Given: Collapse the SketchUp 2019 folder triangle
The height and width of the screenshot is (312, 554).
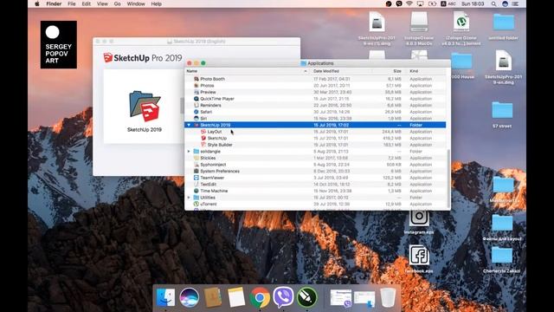Looking at the screenshot, I should [x=189, y=125].
